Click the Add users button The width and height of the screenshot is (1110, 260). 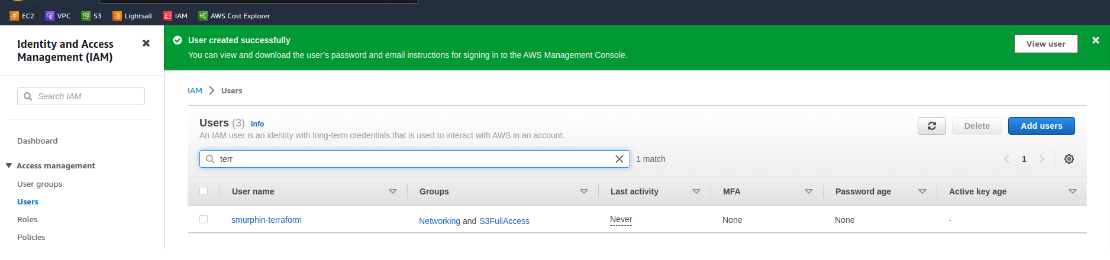tap(1041, 126)
